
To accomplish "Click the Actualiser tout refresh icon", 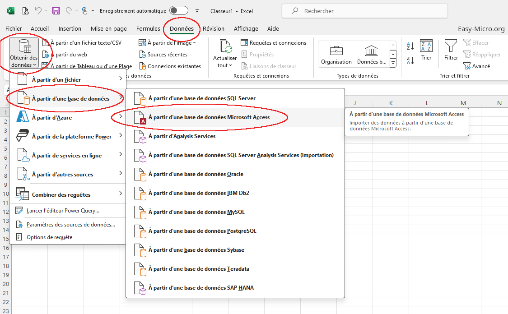I will tap(225, 46).
